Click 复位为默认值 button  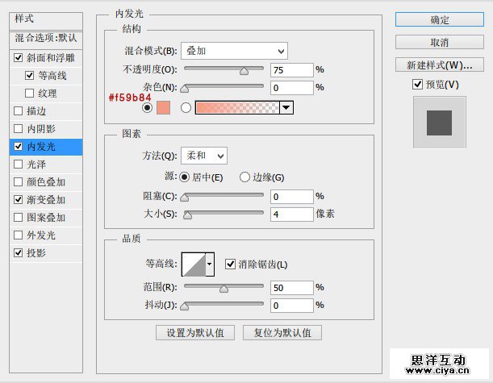click(282, 333)
